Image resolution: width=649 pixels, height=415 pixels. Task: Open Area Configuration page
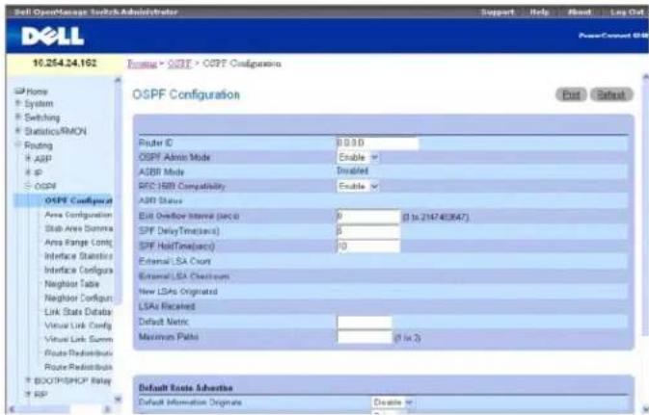(78, 215)
